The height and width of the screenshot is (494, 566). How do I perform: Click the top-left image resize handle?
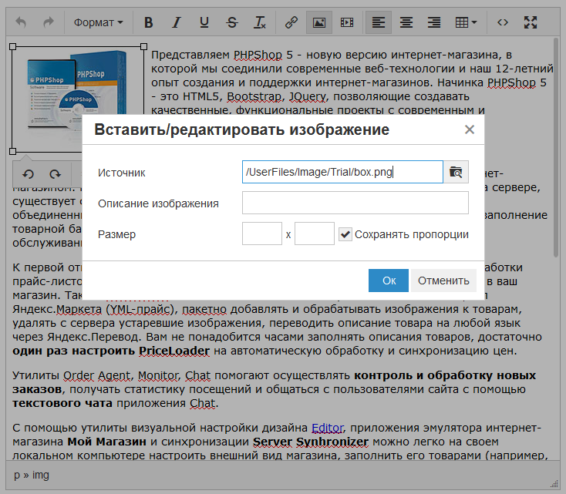tap(12, 46)
